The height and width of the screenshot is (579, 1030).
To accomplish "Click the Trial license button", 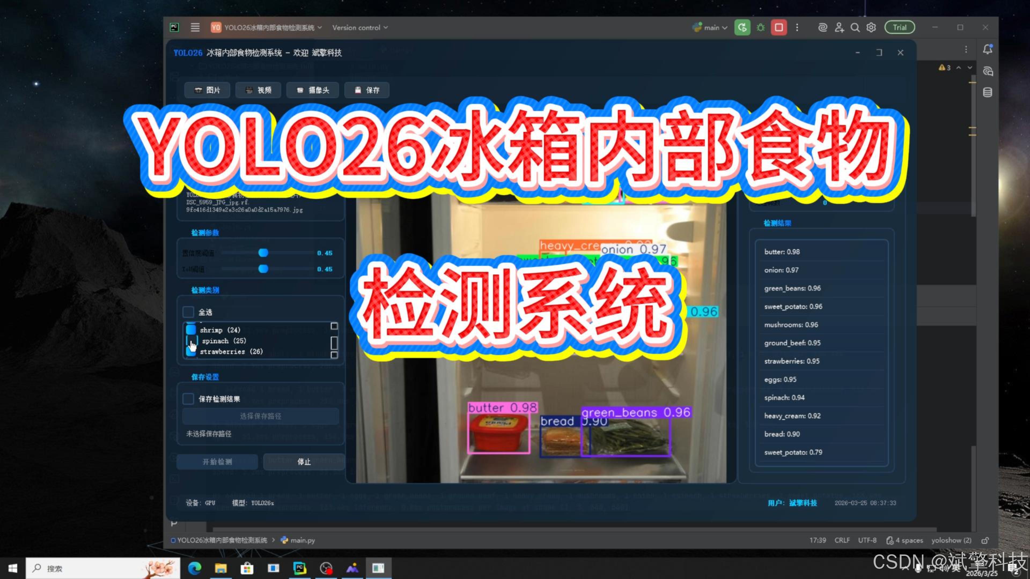I will [x=900, y=28].
